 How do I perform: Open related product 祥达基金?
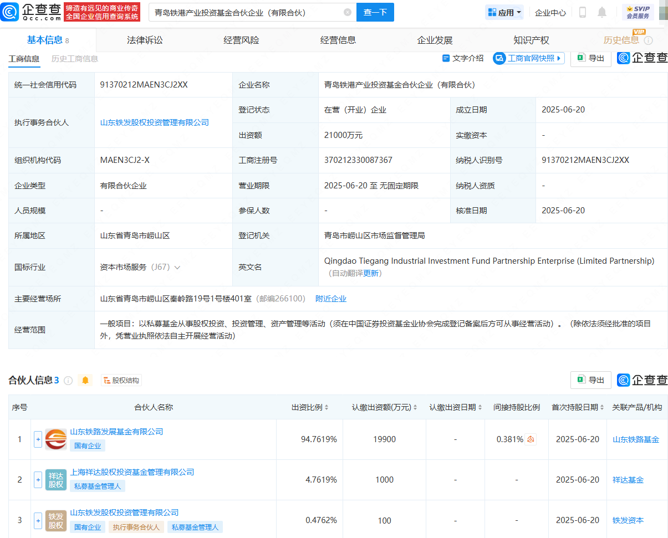click(x=628, y=480)
